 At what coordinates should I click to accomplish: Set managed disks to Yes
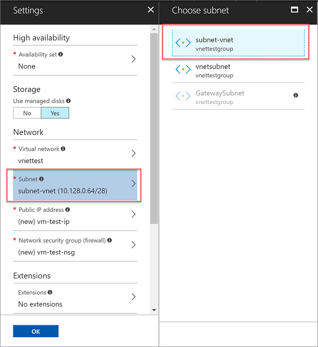coord(55,113)
